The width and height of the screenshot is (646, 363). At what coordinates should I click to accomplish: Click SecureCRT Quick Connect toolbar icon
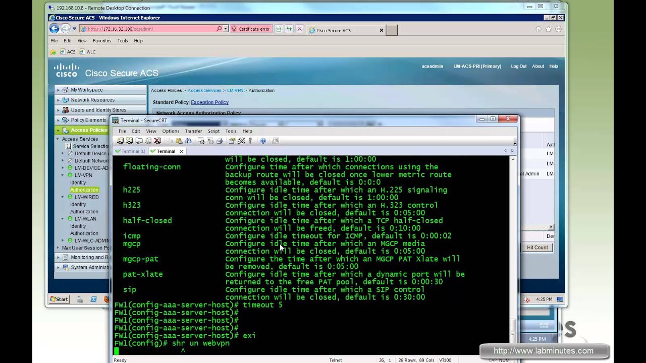pos(130,141)
